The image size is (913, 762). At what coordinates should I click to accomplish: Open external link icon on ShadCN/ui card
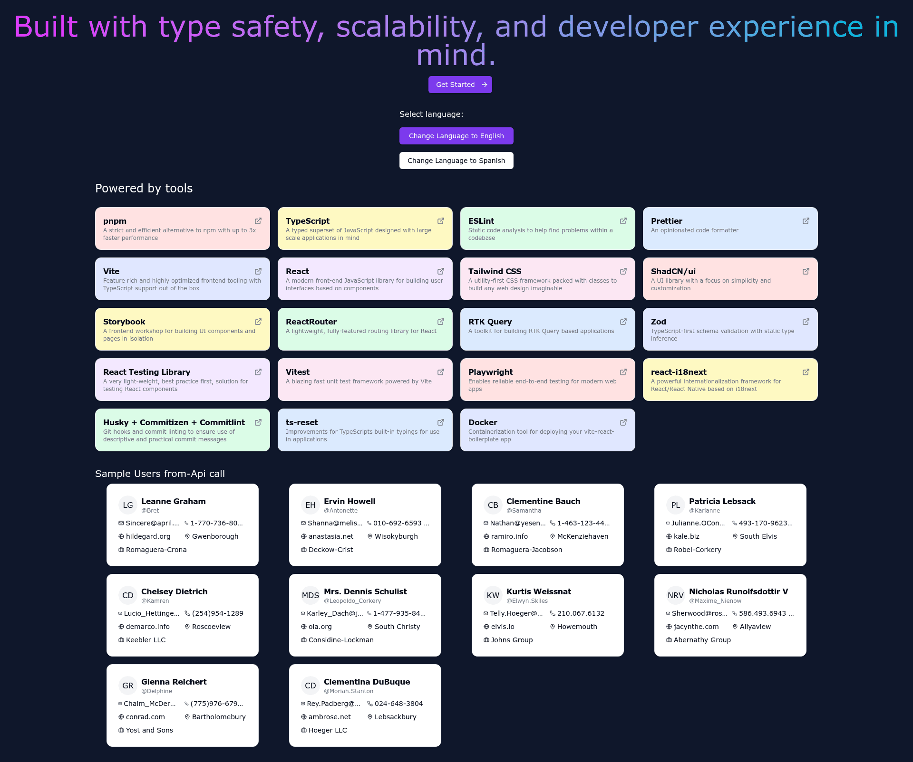806,271
